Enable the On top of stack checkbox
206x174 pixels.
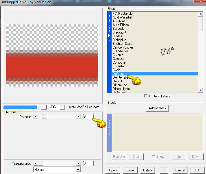coord(146,96)
